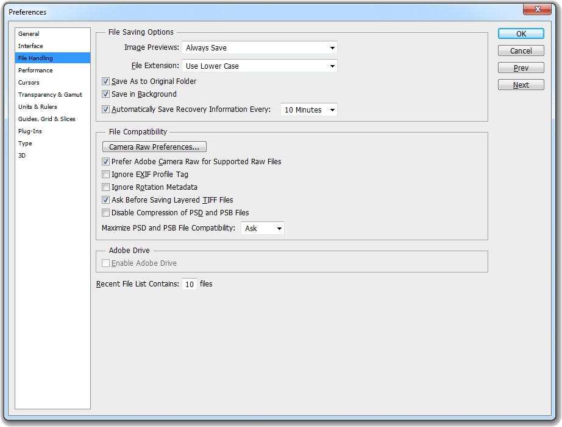Close the Preferences dialog window
This screenshot has width=562, height=427.
coord(539,9)
